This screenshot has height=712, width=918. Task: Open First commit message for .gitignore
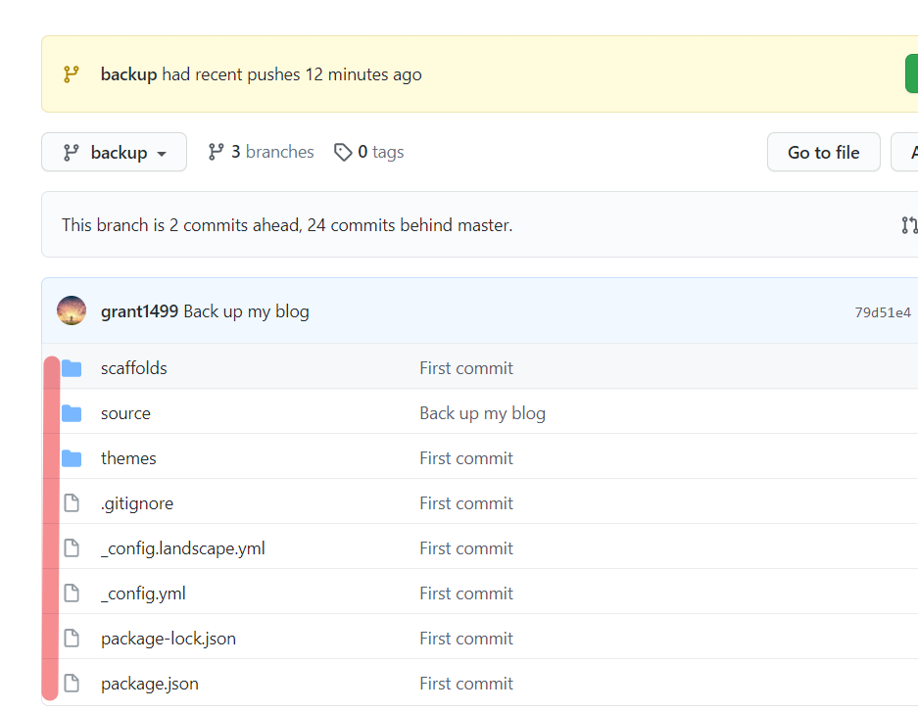[x=466, y=503]
